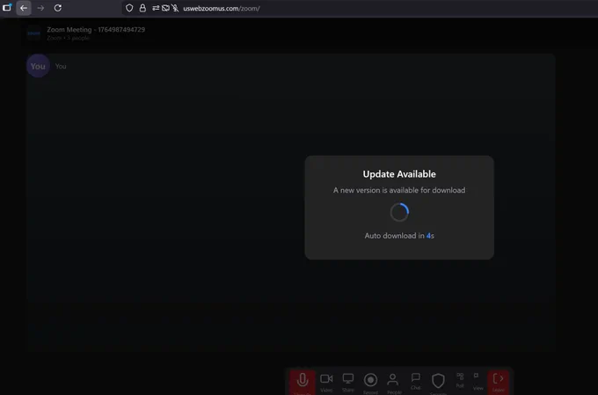The width and height of the screenshot is (598, 395).
Task: Turn on camera with Video icon
Action: pos(326,383)
